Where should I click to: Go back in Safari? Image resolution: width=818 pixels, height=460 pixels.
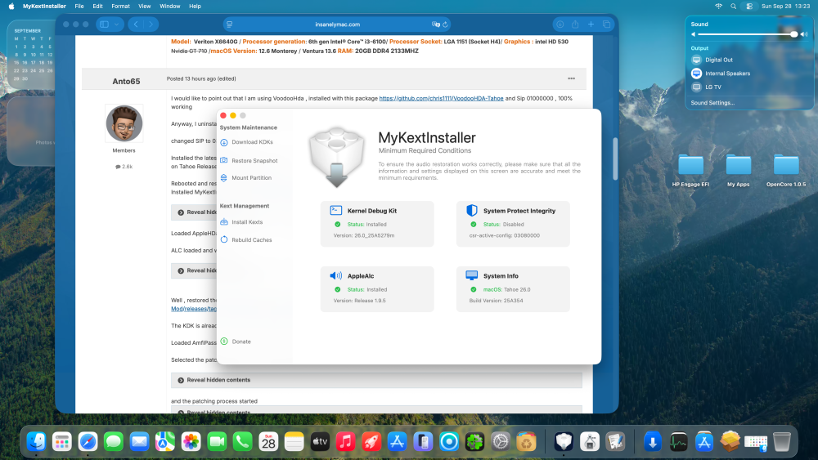click(x=136, y=25)
